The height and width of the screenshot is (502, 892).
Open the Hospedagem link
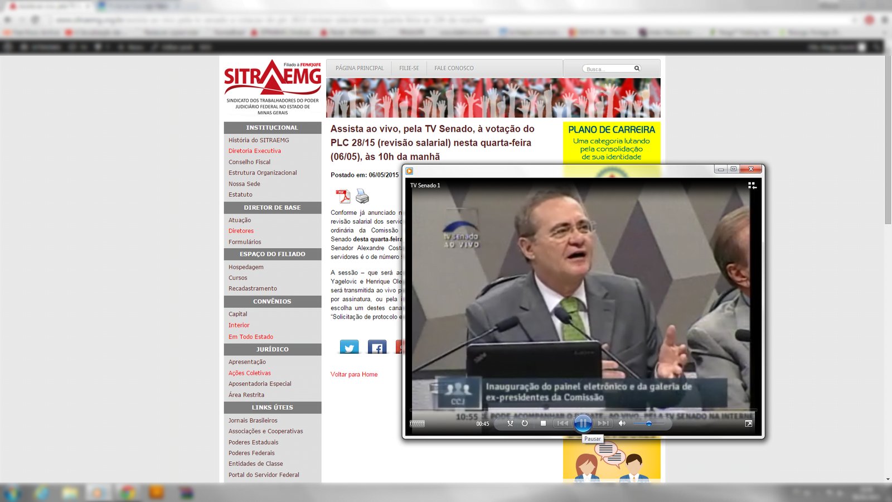[246, 267]
